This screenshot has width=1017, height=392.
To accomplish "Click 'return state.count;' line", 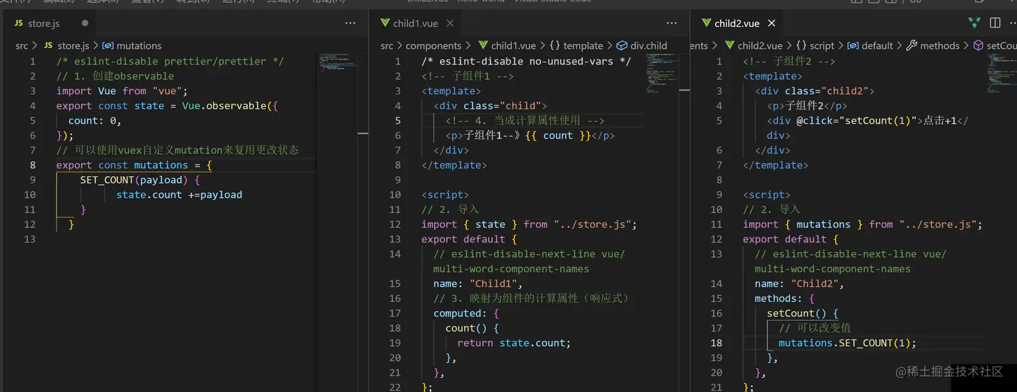I will tap(514, 342).
